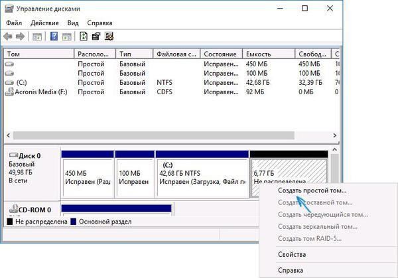The width and height of the screenshot is (398, 278).
Task: Sort by the Том column header
Action: [39, 54]
